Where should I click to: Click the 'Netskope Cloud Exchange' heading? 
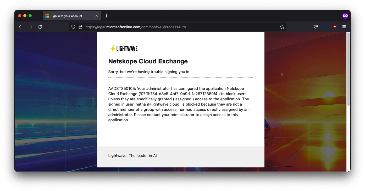pyautogui.click(x=148, y=61)
